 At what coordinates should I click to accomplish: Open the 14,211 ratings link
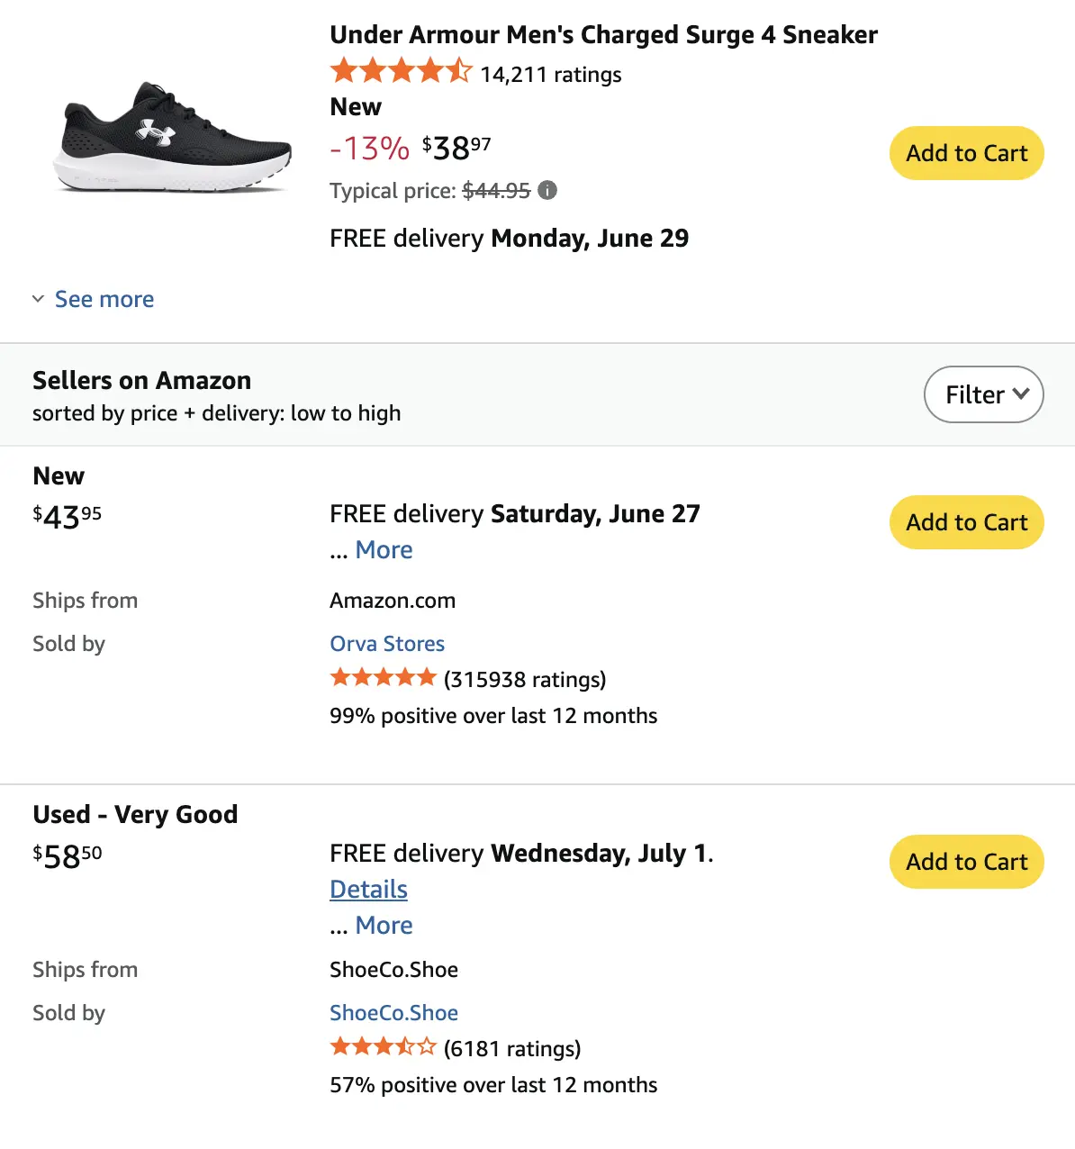(550, 74)
